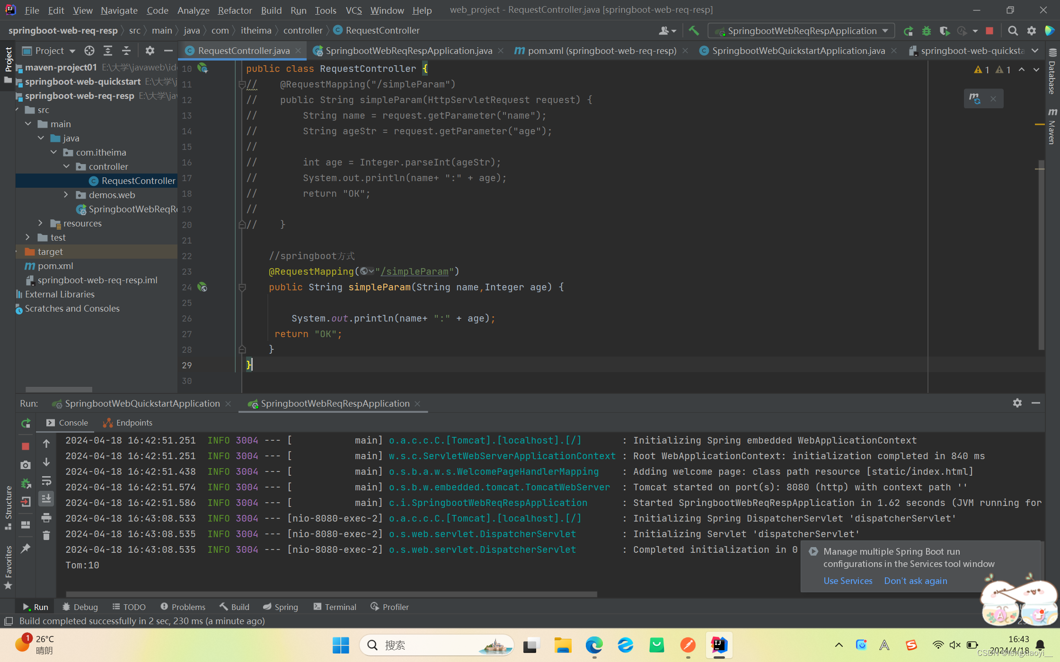Viewport: 1060px width, 662px height.
Task: Clear console with trash icon
Action: coord(46,535)
